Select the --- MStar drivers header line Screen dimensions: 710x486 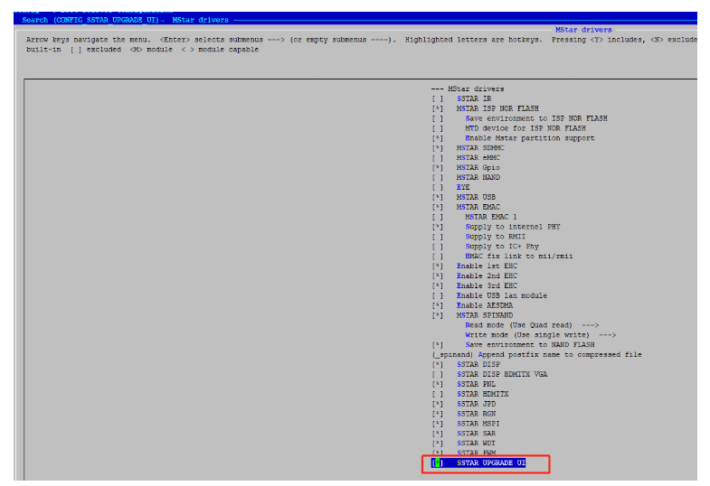point(468,89)
